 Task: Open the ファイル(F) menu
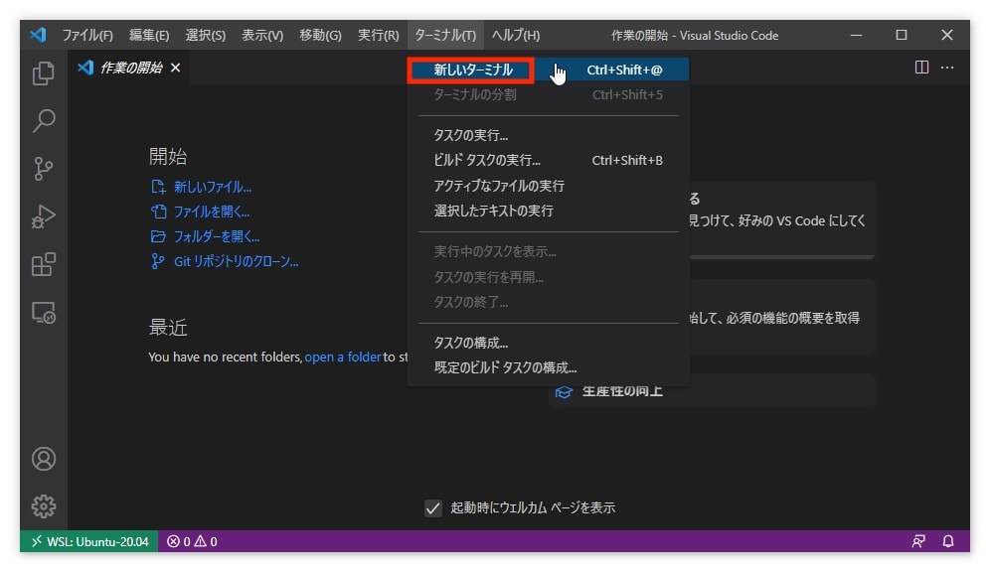pos(87,36)
